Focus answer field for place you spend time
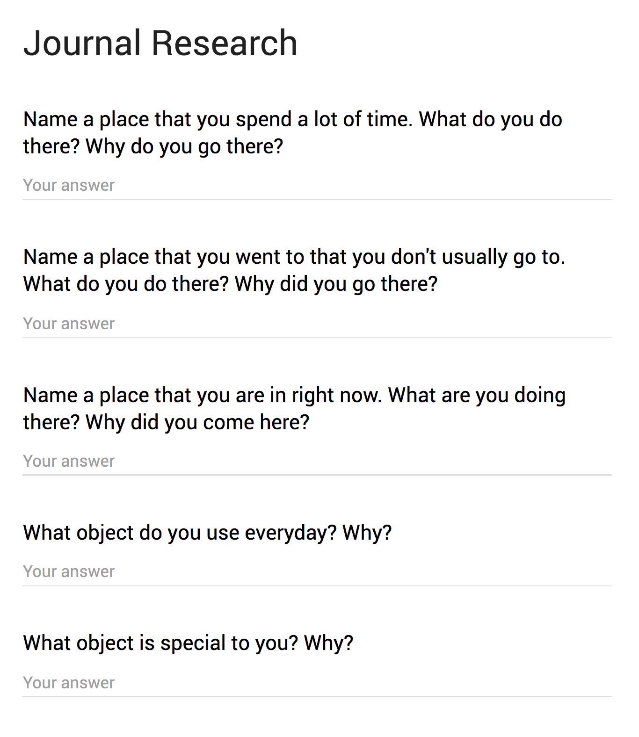Viewport: 639px width, 737px height. tap(316, 186)
